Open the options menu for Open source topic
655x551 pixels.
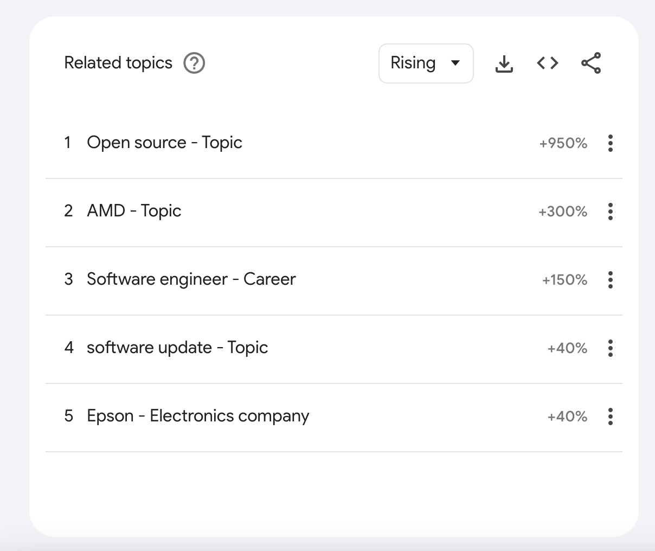pos(610,143)
